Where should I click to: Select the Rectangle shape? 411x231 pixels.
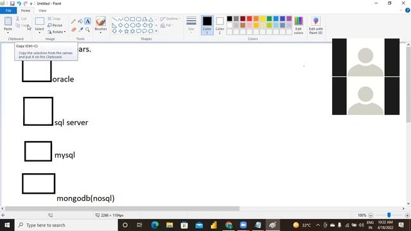pyautogui.click(x=133, y=19)
